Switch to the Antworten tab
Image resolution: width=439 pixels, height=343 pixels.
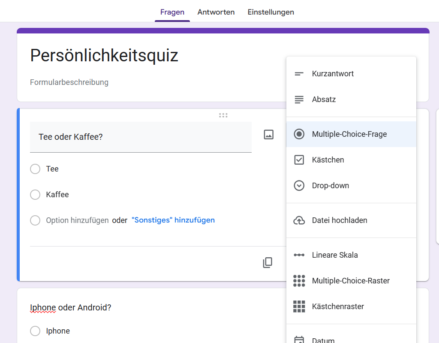point(216,12)
